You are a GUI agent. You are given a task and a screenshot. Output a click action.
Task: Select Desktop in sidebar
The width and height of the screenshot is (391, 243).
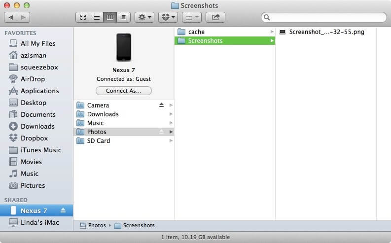[36, 103]
